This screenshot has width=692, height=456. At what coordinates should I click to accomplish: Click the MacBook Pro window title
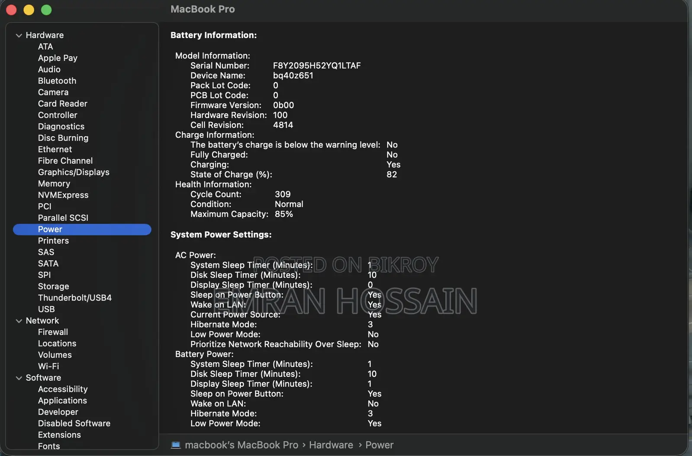(203, 9)
